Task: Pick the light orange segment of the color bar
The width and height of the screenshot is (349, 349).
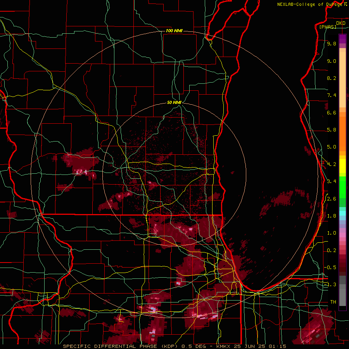Action: [342, 80]
